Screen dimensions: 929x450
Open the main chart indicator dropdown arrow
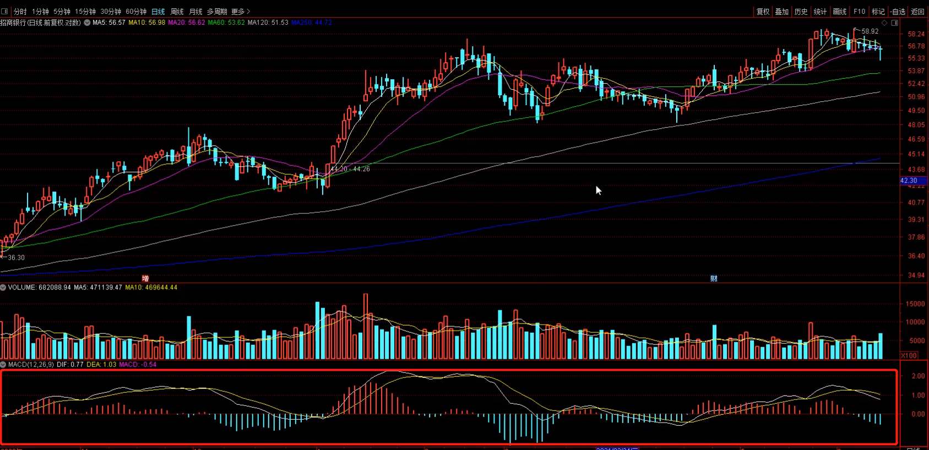pyautogui.click(x=87, y=23)
